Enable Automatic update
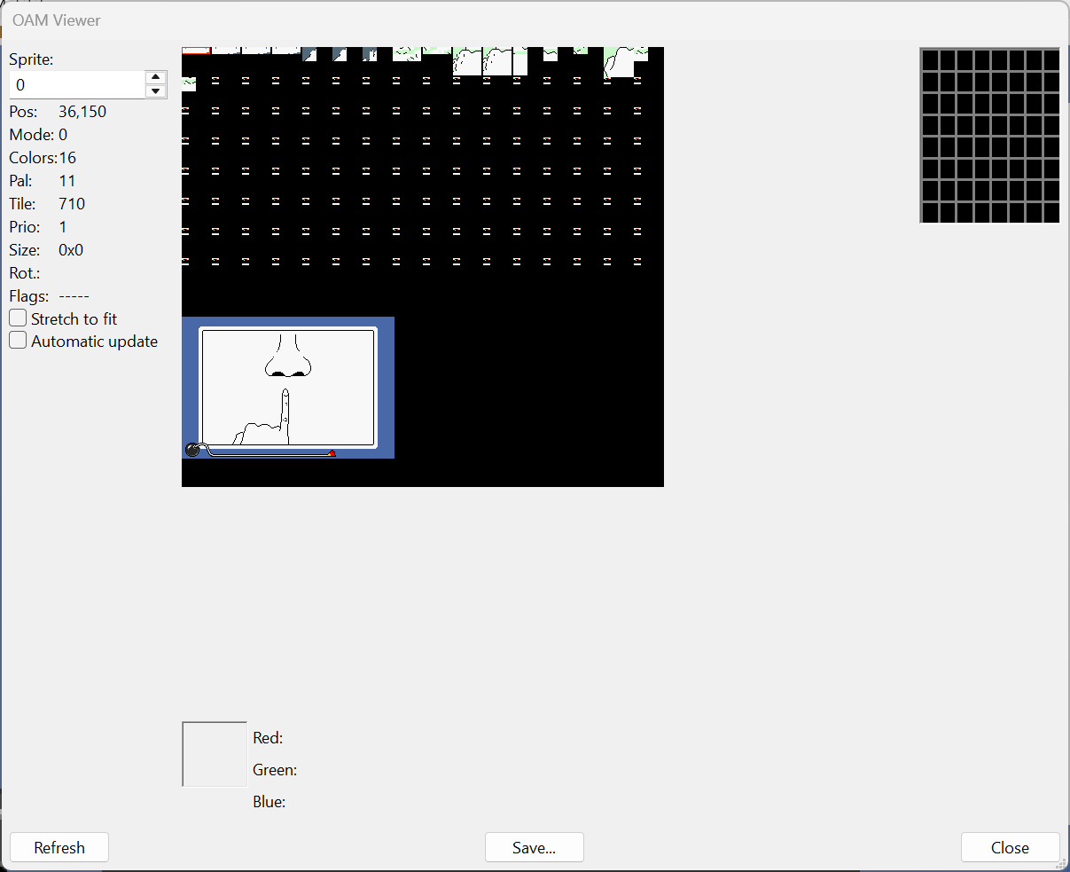Viewport: 1070px width, 872px height. pyautogui.click(x=17, y=340)
